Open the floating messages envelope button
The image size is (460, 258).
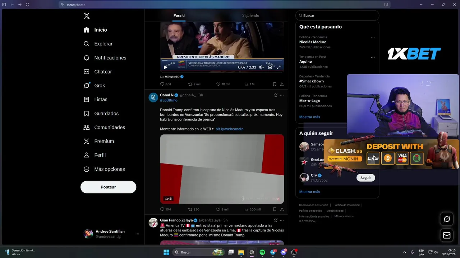pos(447,235)
